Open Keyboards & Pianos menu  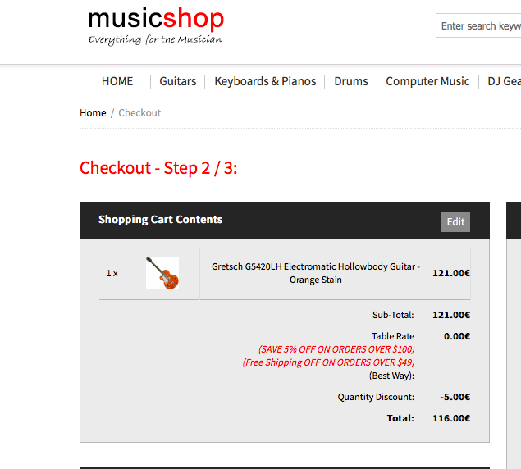point(265,81)
